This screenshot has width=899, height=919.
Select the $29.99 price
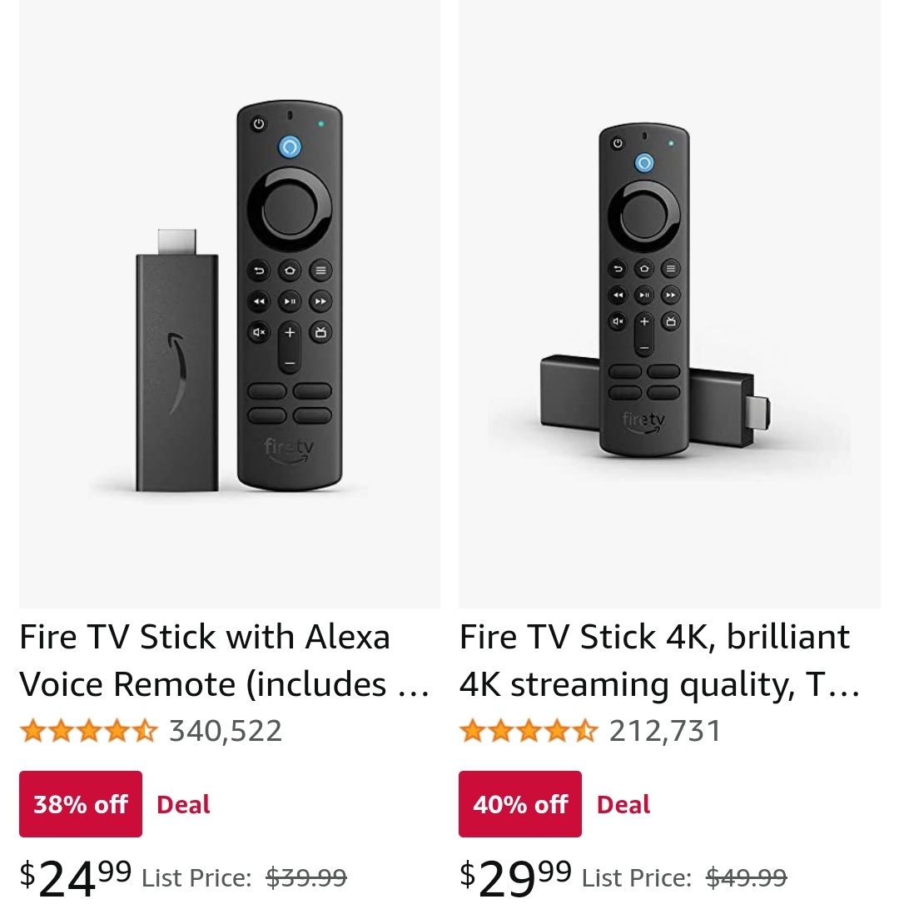coord(515,878)
